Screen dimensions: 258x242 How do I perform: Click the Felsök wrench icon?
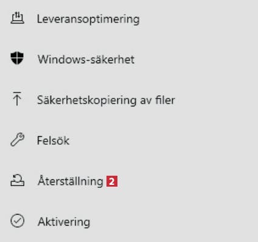tap(17, 139)
